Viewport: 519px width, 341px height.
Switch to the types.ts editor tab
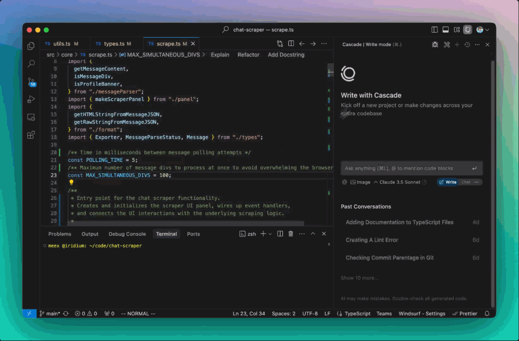[114, 44]
